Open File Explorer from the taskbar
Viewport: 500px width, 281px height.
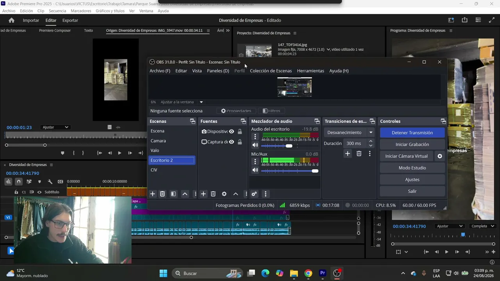coord(294,273)
